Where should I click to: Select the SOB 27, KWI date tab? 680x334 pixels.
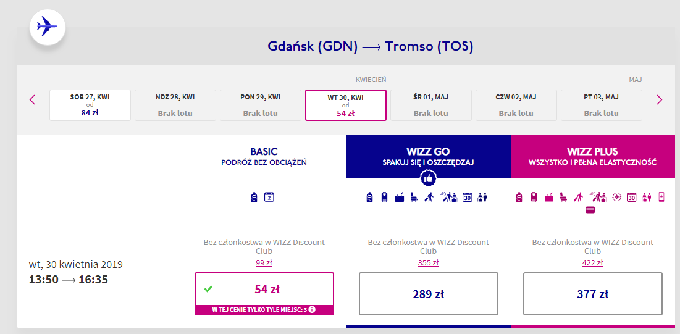coord(90,105)
